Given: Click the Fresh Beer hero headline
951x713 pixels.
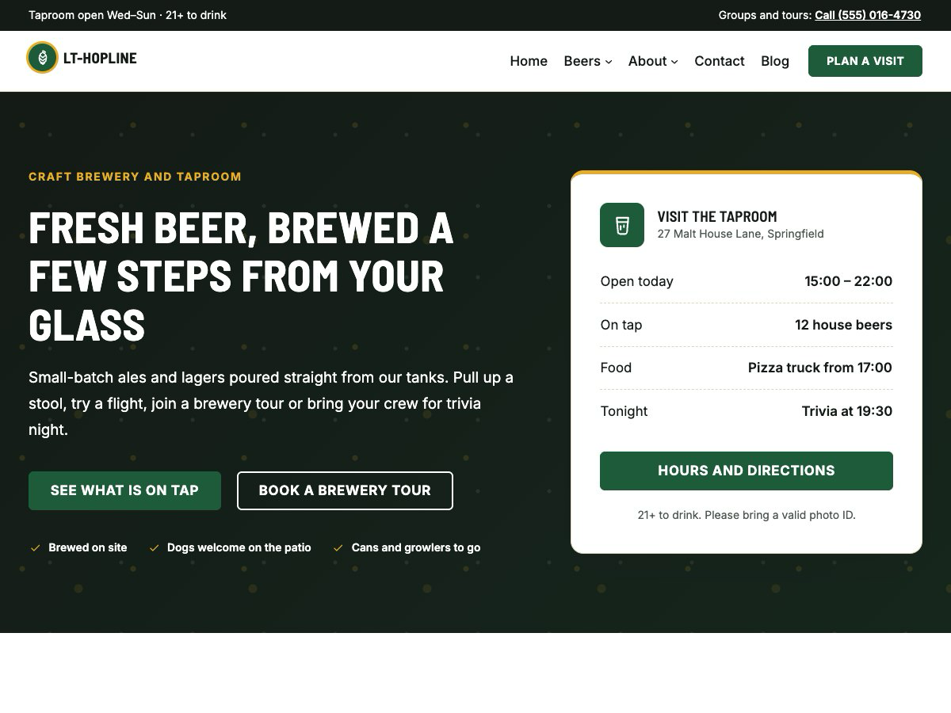Looking at the screenshot, I should pos(241,276).
